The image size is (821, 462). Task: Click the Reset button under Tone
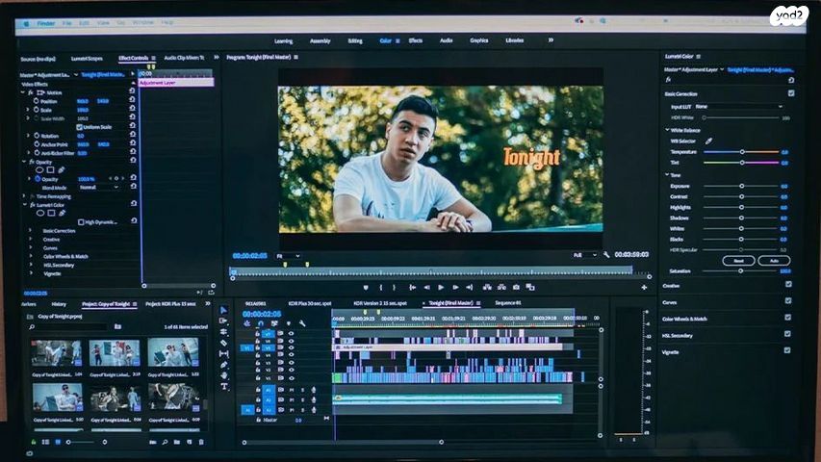coord(738,260)
